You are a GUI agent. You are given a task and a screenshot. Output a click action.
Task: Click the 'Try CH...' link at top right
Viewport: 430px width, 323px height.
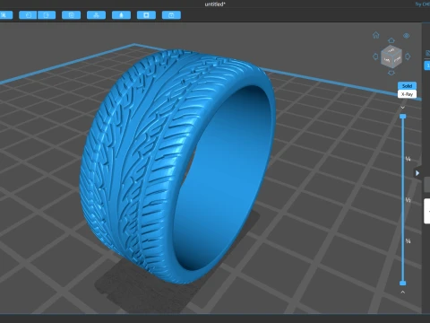click(x=422, y=4)
